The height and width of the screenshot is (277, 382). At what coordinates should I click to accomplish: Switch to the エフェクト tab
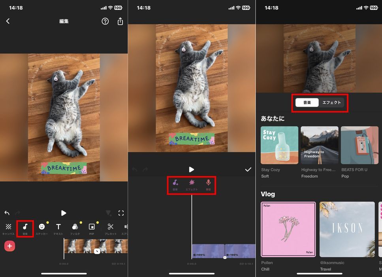pos(331,102)
